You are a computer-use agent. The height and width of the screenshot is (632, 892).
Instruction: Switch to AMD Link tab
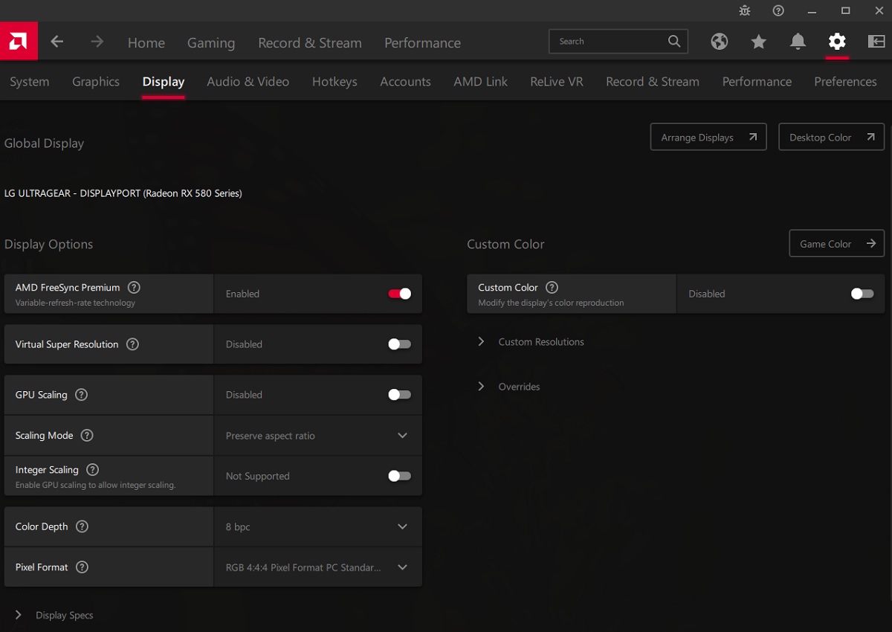481,82
